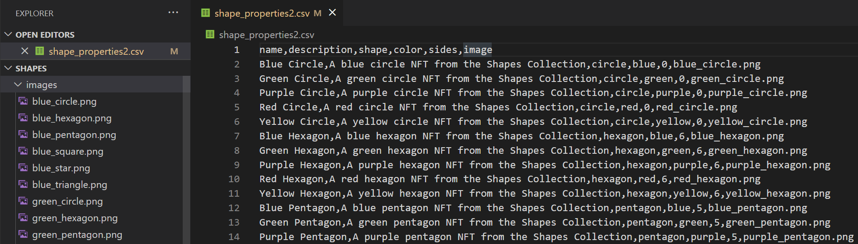
Task: Open blue_star.png from the file tree
Action: click(61, 168)
